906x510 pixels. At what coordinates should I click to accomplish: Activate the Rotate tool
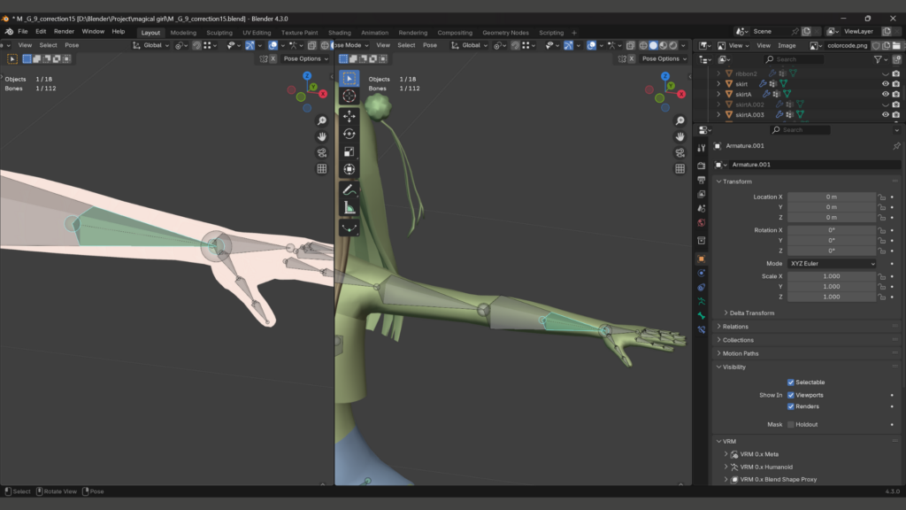tap(349, 134)
